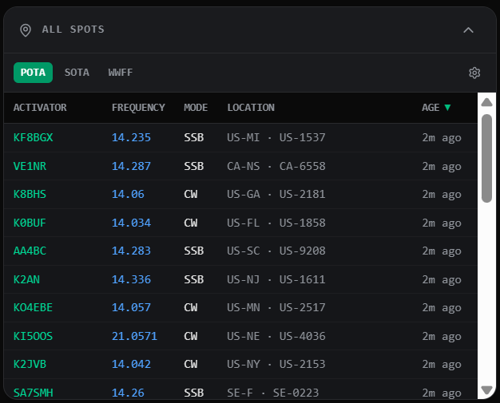Tune to frequency 21.0571

134,337
